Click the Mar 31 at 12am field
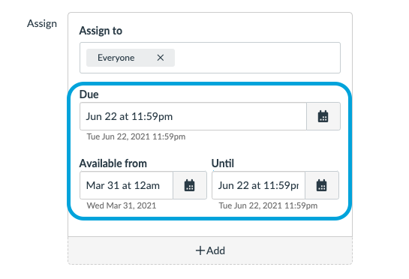 (x=127, y=185)
